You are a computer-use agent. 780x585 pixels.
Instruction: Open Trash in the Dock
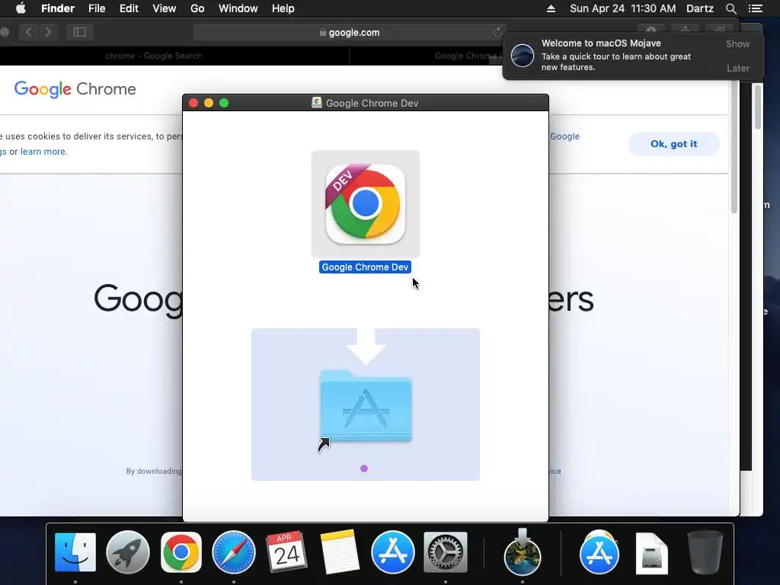[x=705, y=552]
